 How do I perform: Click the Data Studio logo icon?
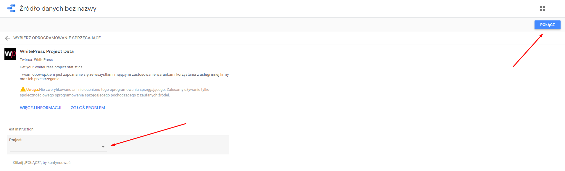11,8
